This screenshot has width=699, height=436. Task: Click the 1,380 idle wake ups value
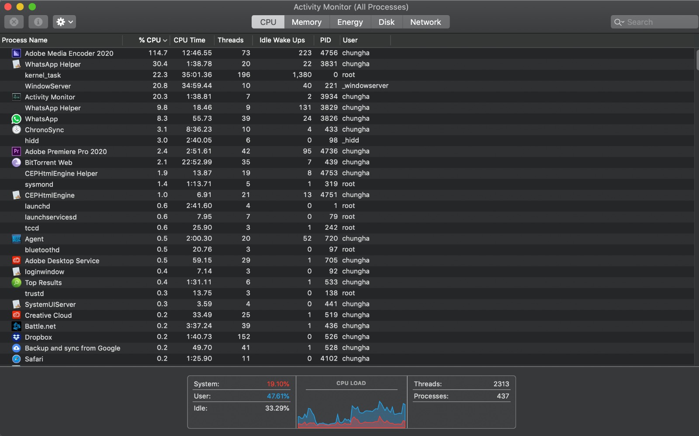302,75
